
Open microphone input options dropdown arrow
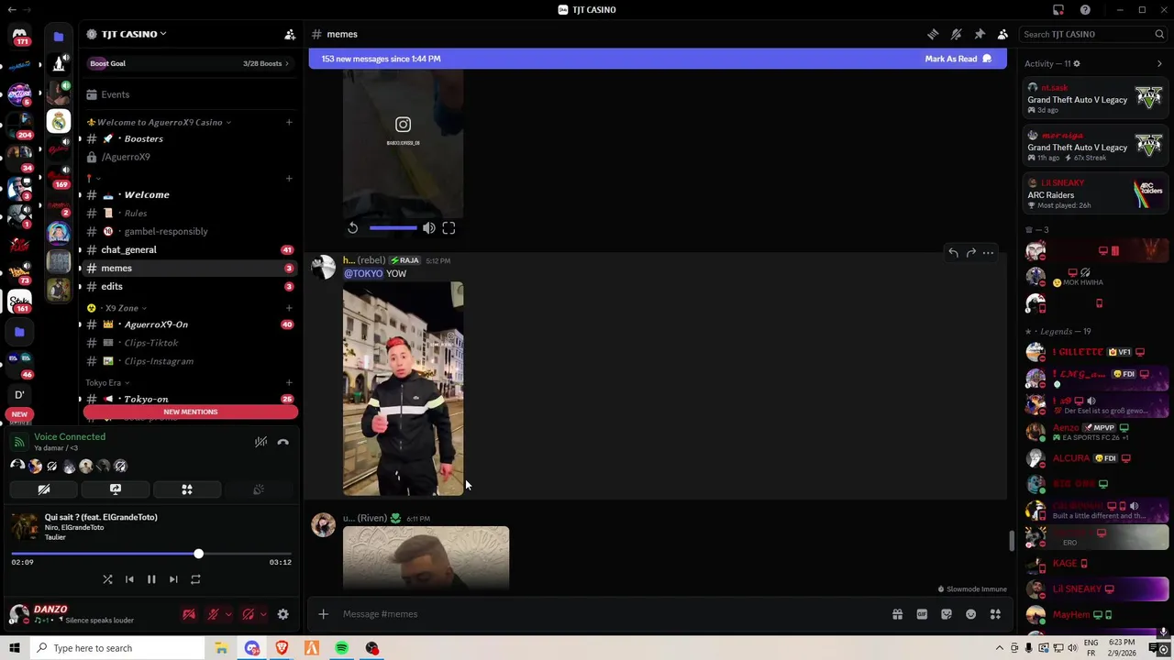point(227,614)
